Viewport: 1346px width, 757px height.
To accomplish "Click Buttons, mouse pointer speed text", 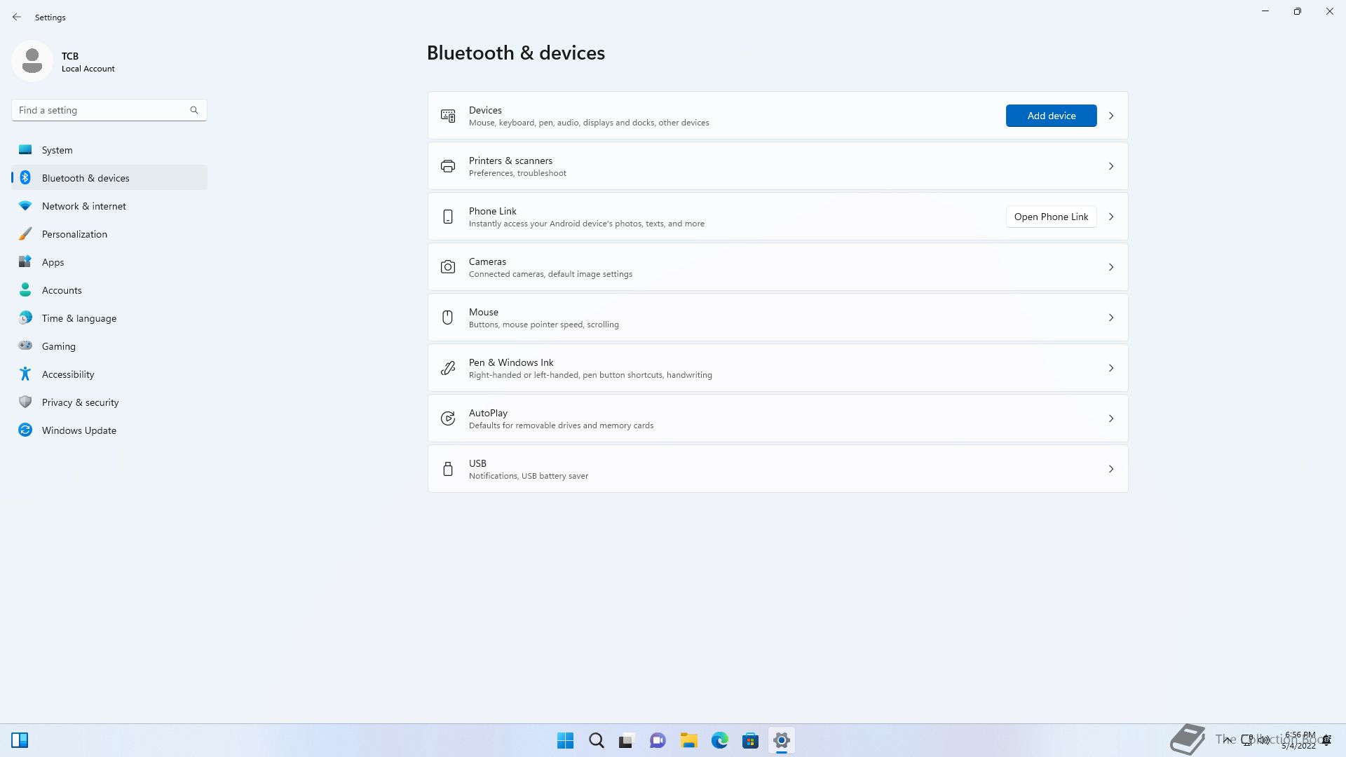I will [544, 325].
